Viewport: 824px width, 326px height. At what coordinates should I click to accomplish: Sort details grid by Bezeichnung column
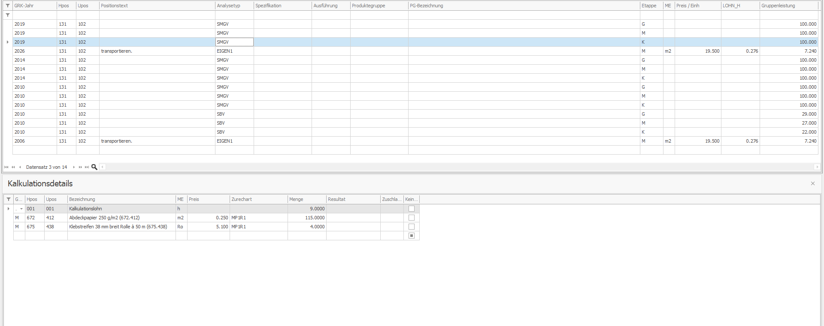(121, 199)
